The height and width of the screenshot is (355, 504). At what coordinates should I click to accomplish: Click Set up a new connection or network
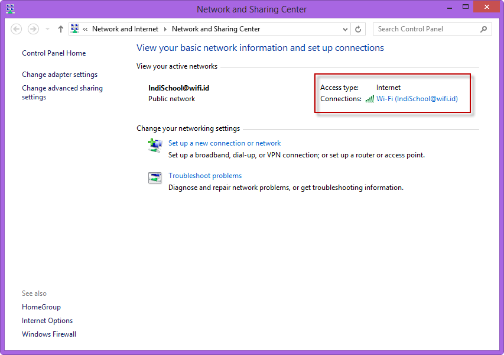pyautogui.click(x=225, y=143)
